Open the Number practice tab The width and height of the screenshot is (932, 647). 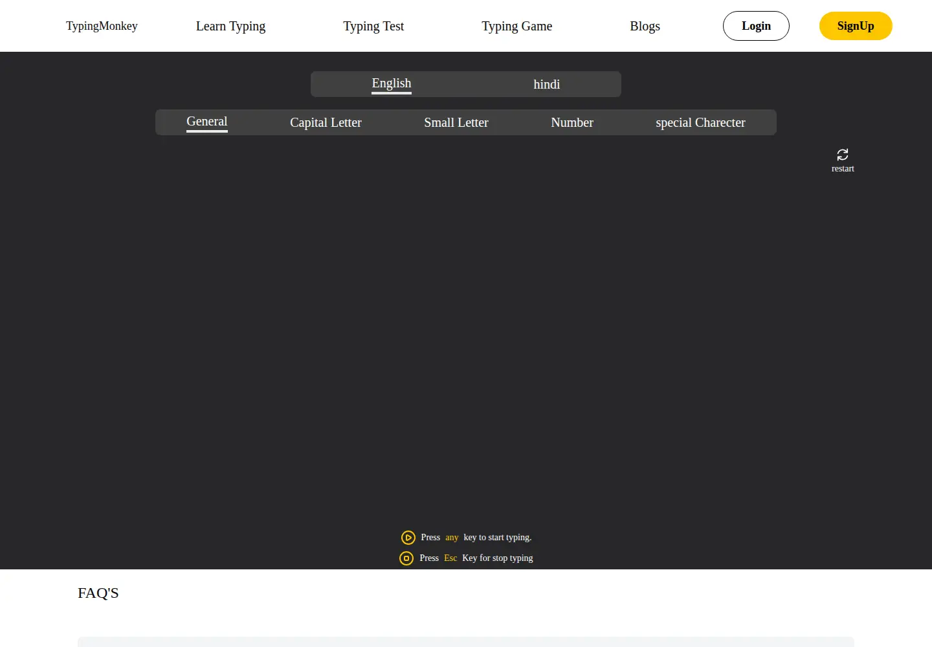(x=572, y=122)
